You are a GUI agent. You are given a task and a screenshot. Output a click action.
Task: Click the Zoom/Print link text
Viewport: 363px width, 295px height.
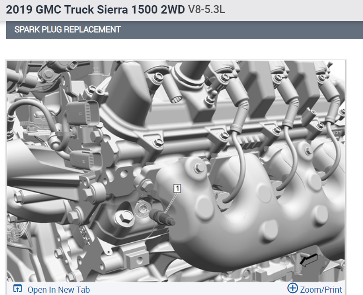click(x=321, y=290)
